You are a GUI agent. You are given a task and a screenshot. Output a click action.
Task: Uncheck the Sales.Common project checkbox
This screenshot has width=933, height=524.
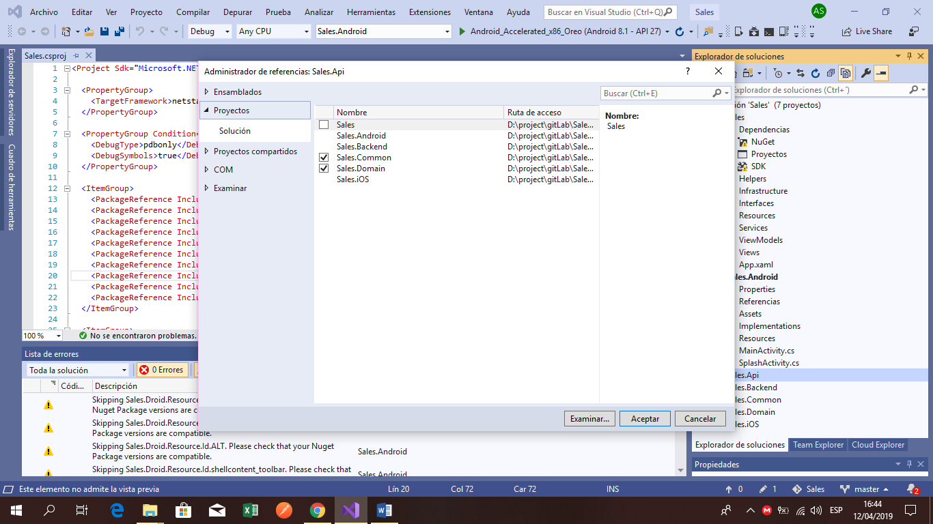(324, 158)
